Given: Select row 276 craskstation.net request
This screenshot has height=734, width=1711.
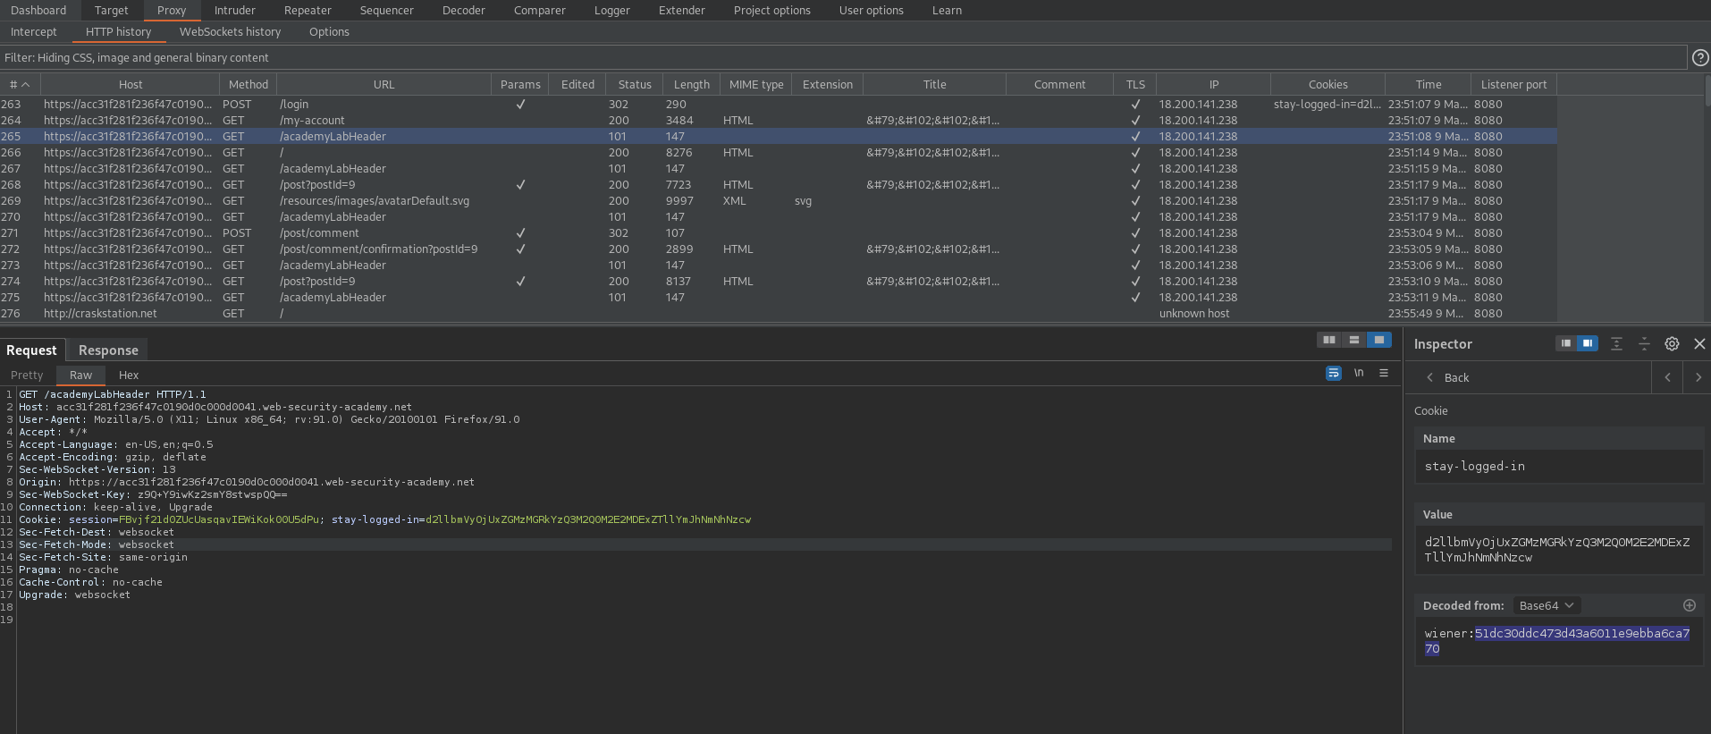Looking at the screenshot, I should tap(778, 313).
